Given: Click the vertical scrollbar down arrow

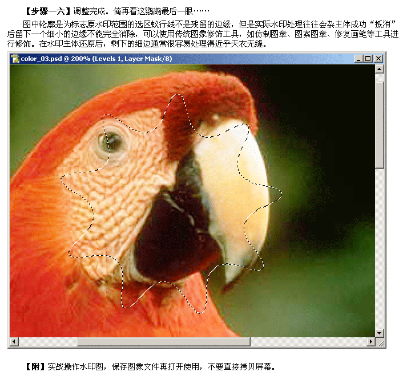Looking at the screenshot, I should pos(380,333).
